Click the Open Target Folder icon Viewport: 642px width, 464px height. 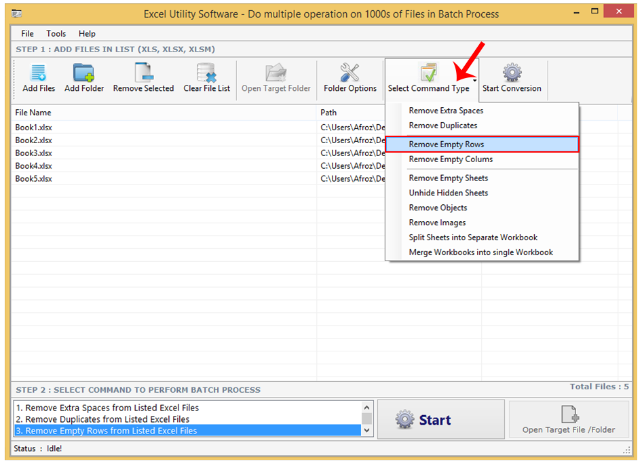[276, 73]
